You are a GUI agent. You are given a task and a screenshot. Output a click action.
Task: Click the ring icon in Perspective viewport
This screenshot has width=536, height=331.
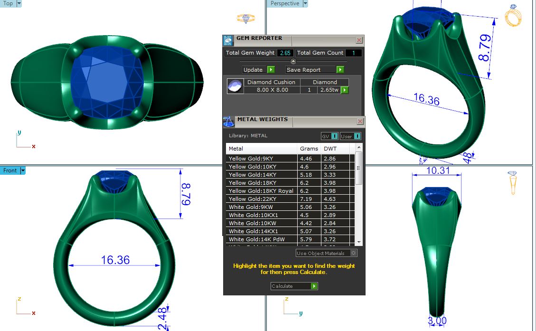tap(513, 15)
